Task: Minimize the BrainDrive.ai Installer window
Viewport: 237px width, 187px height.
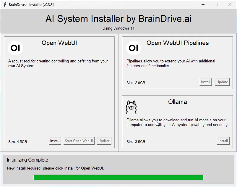Action: pos(203,4)
